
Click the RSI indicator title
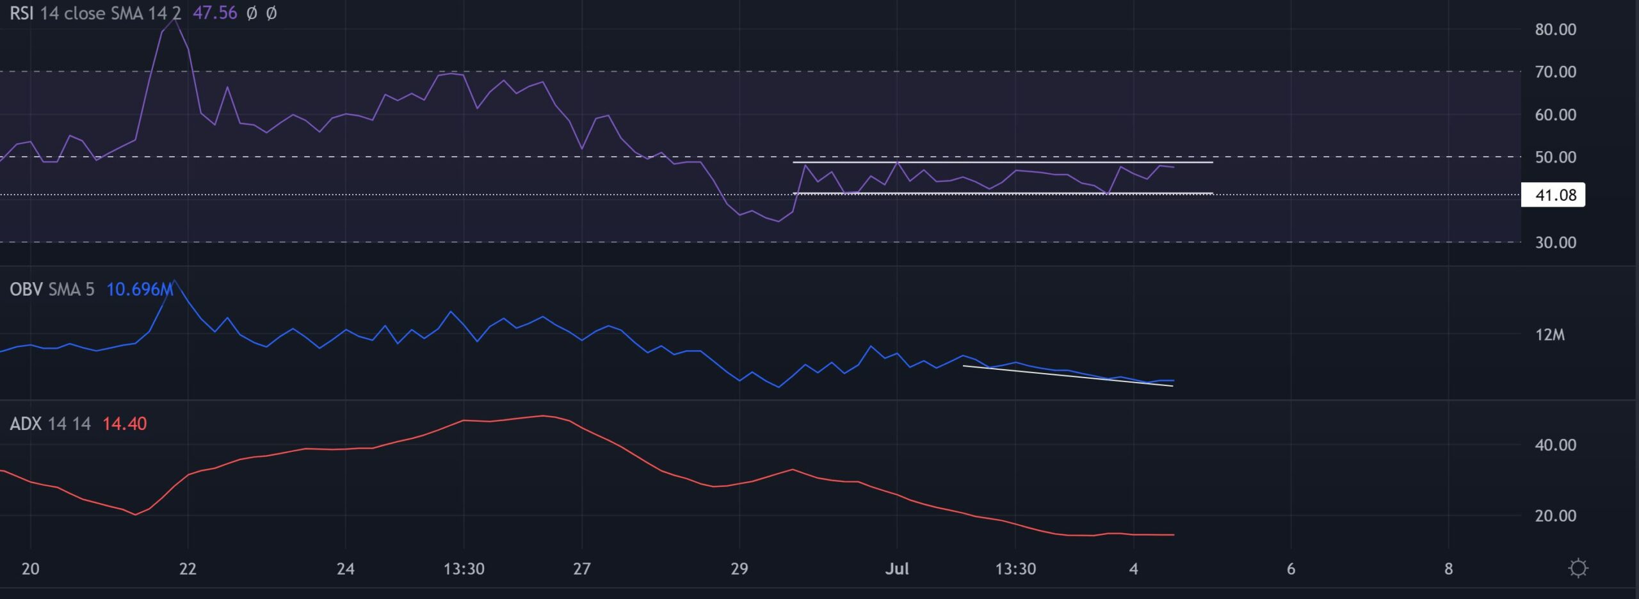point(21,13)
